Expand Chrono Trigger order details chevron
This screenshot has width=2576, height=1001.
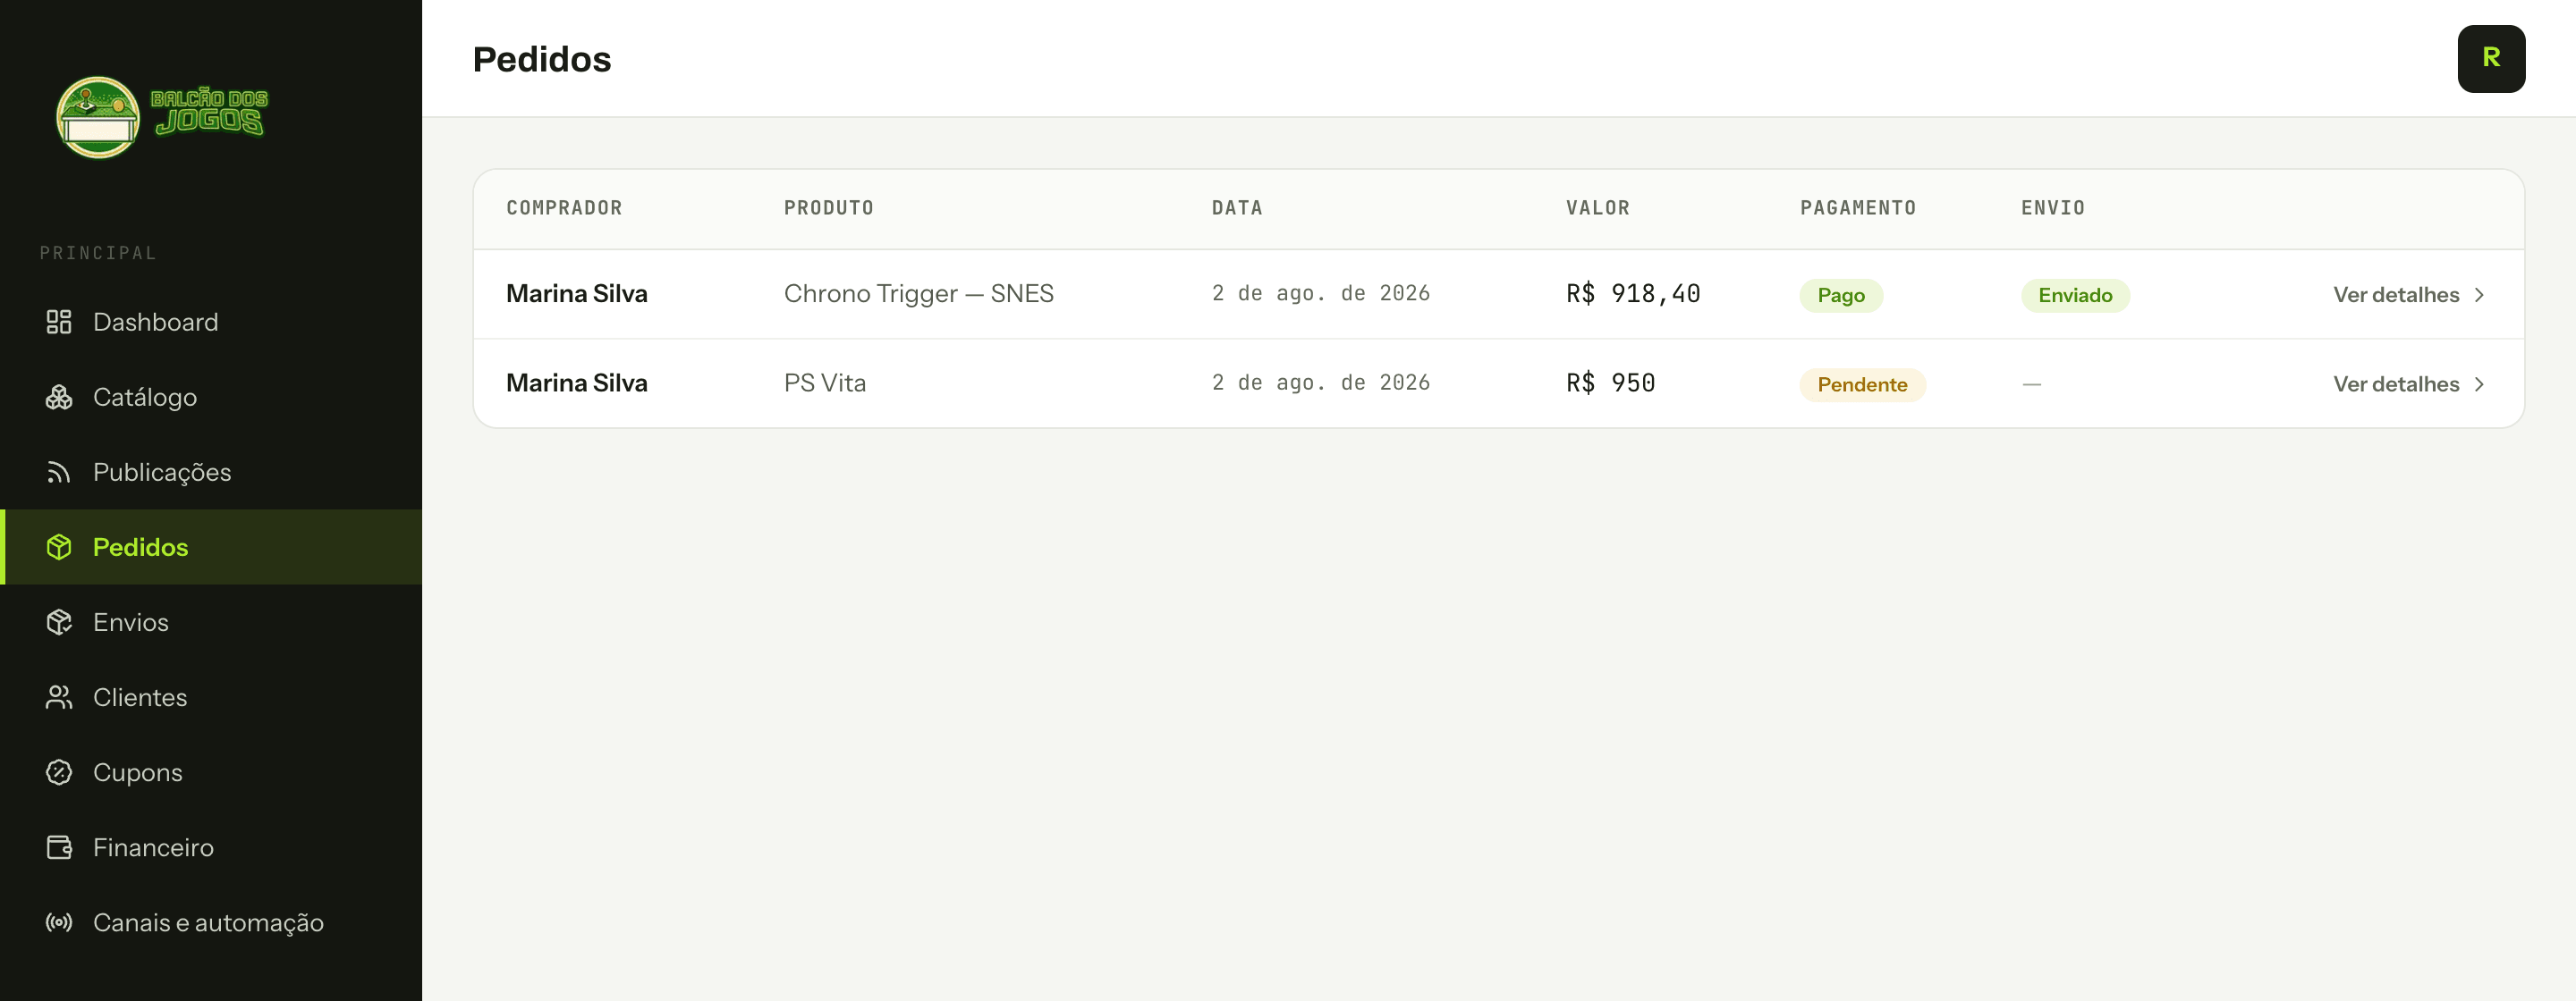tap(2479, 295)
